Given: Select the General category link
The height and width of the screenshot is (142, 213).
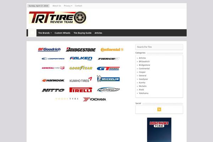Looking at the screenshot, I should pyautogui.click(x=143, y=76).
